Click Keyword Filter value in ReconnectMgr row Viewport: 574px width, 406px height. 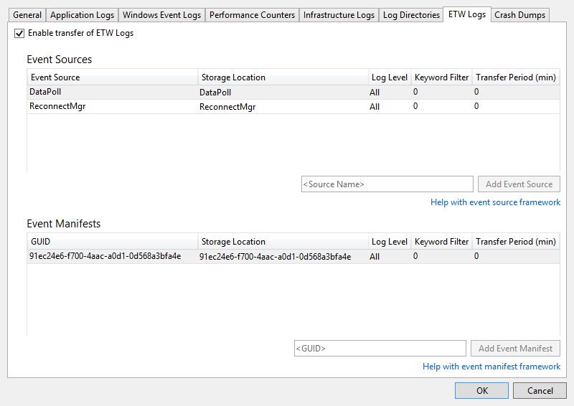click(x=415, y=106)
